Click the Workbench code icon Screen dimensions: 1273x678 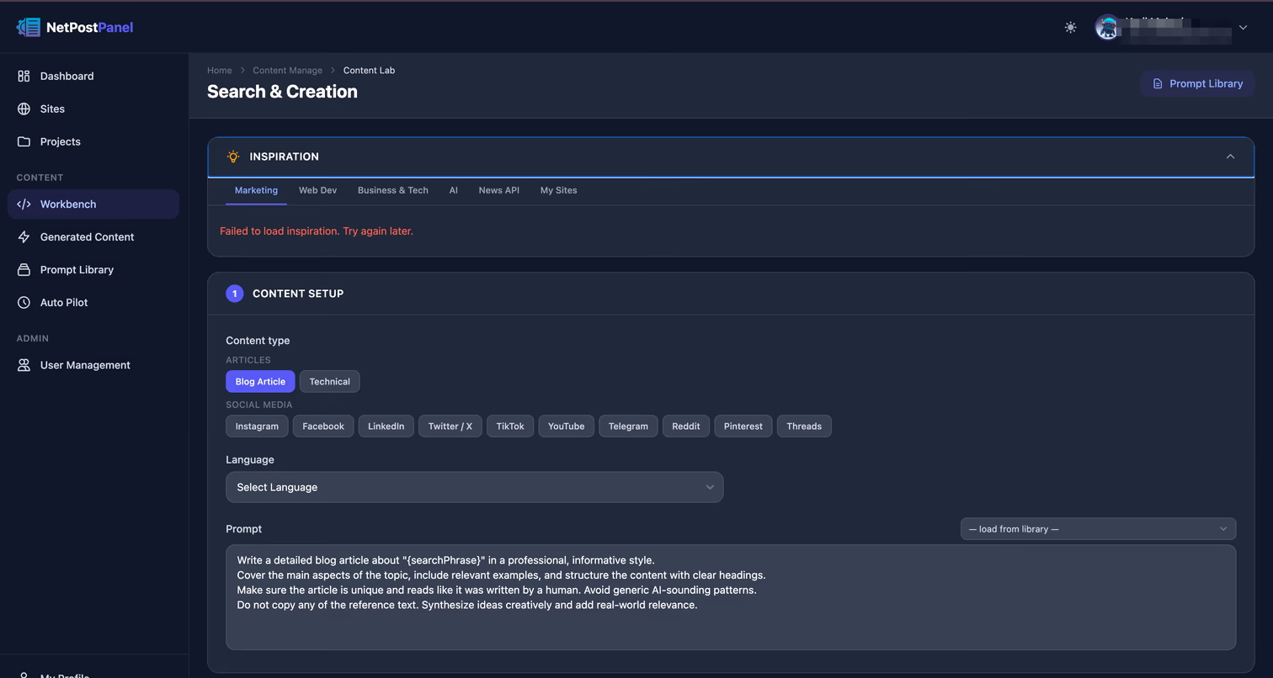[x=24, y=204]
